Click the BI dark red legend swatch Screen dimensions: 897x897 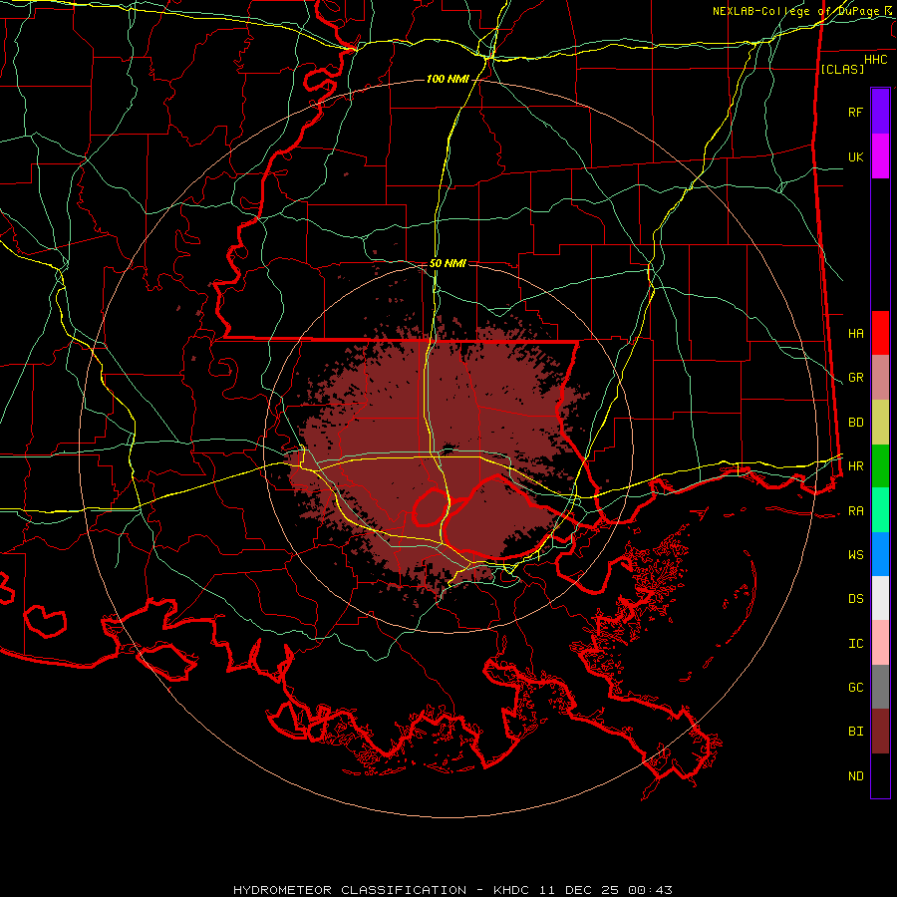[x=880, y=732]
